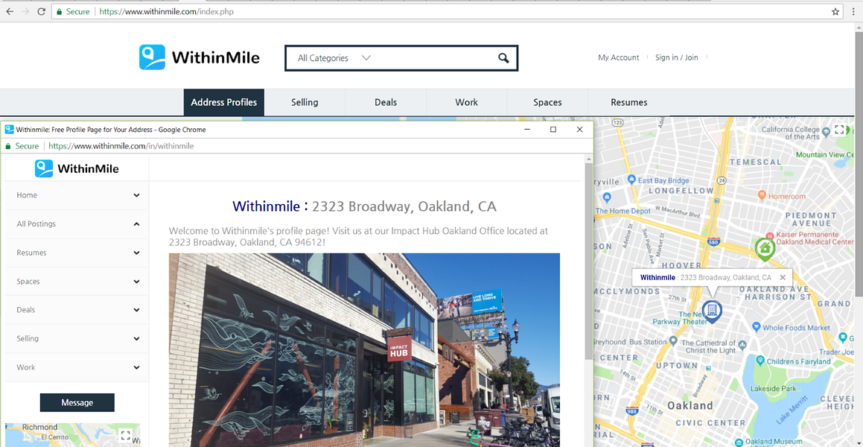Click the popup window's favicon icon
This screenshot has width=863, height=447.
click(x=9, y=130)
